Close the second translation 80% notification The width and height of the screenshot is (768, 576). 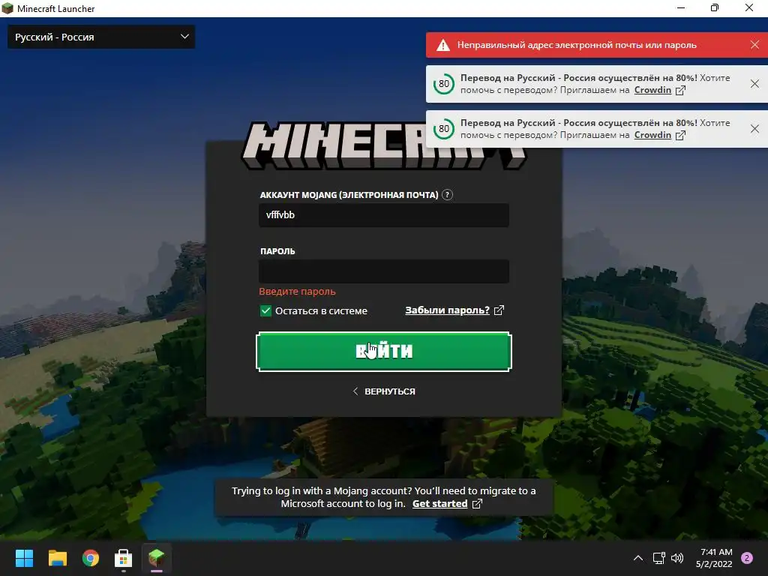coord(754,129)
